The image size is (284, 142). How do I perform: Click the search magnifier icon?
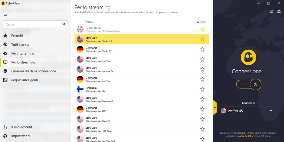click(x=64, y=24)
